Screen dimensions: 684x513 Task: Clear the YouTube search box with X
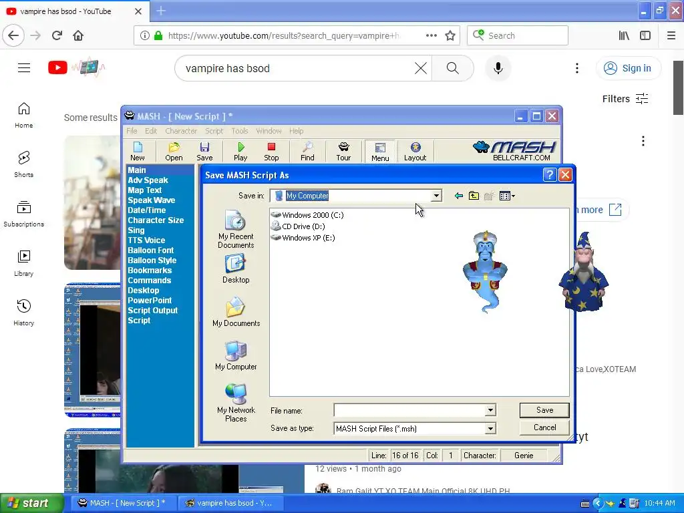421,68
